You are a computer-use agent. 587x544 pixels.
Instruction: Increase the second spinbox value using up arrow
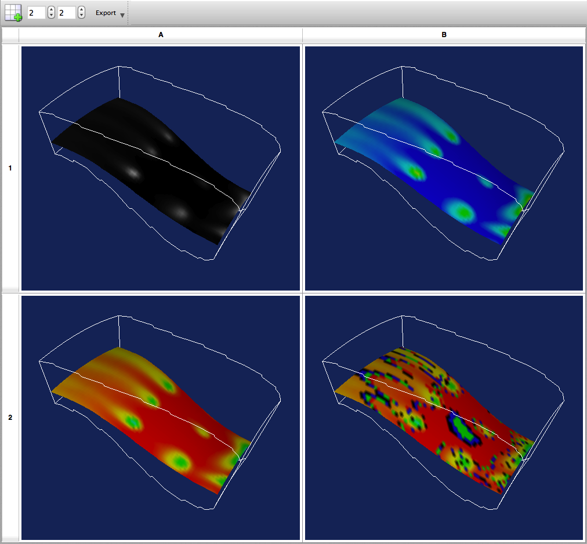[x=81, y=9]
